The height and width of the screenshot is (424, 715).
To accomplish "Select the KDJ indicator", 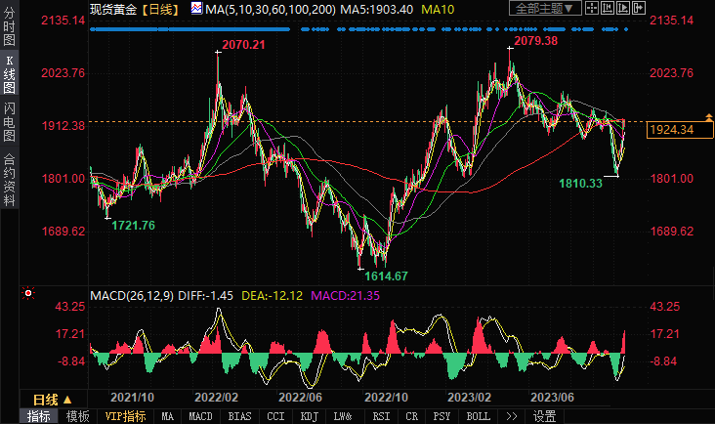I will click(x=308, y=416).
